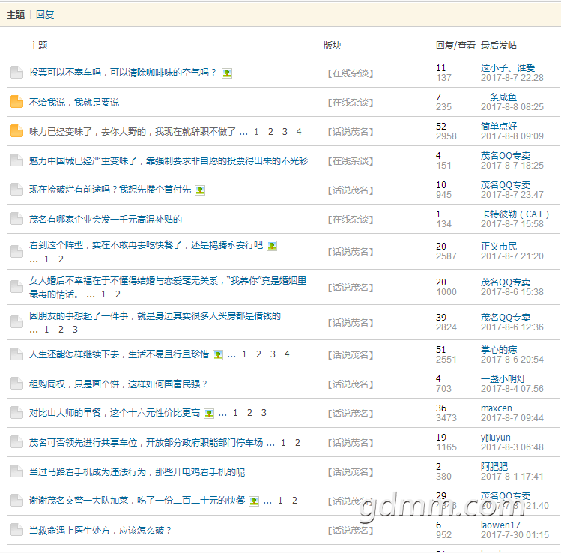Image resolution: width=561 pixels, height=553 pixels.
Task: Go to page 2 of 茂名可否领先进行共享车位 thread
Action: click(297, 443)
